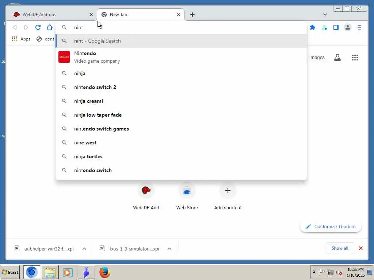Open the Windows Start menu
Image resolution: width=374 pixels, height=280 pixels.
10,272
